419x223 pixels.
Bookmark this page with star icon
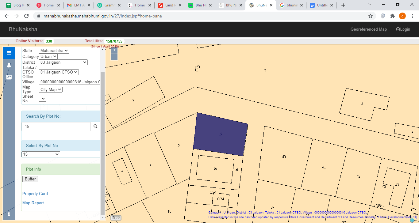[x=370, y=16]
